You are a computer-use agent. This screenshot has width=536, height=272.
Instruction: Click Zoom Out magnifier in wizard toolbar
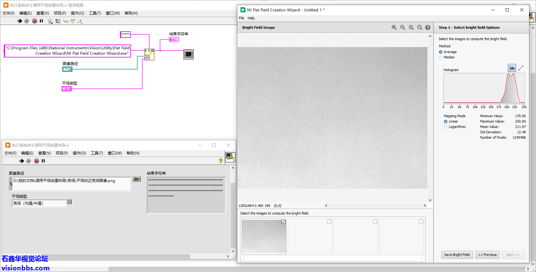click(x=402, y=27)
